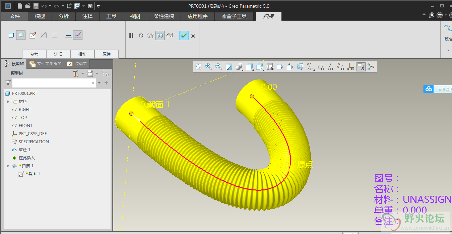Click the zoom out icon
The image size is (452, 234).
point(218,67)
